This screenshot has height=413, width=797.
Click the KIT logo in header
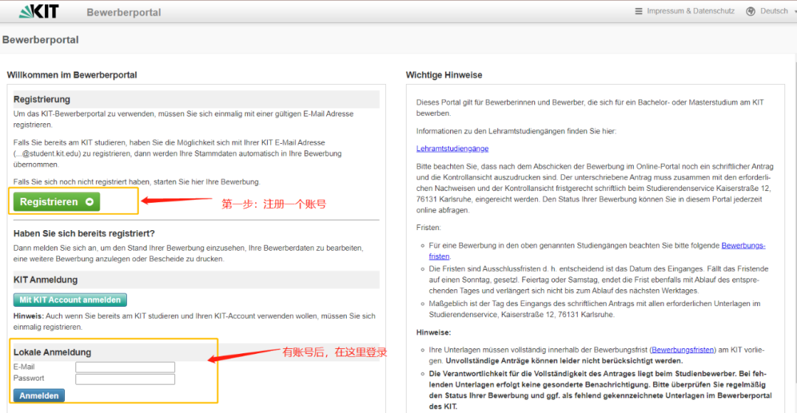[x=38, y=11]
